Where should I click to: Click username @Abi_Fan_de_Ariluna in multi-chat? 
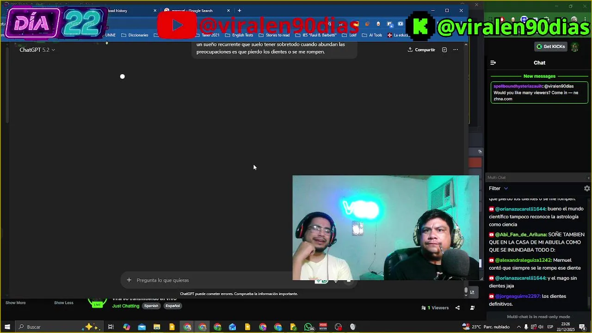[521, 234]
